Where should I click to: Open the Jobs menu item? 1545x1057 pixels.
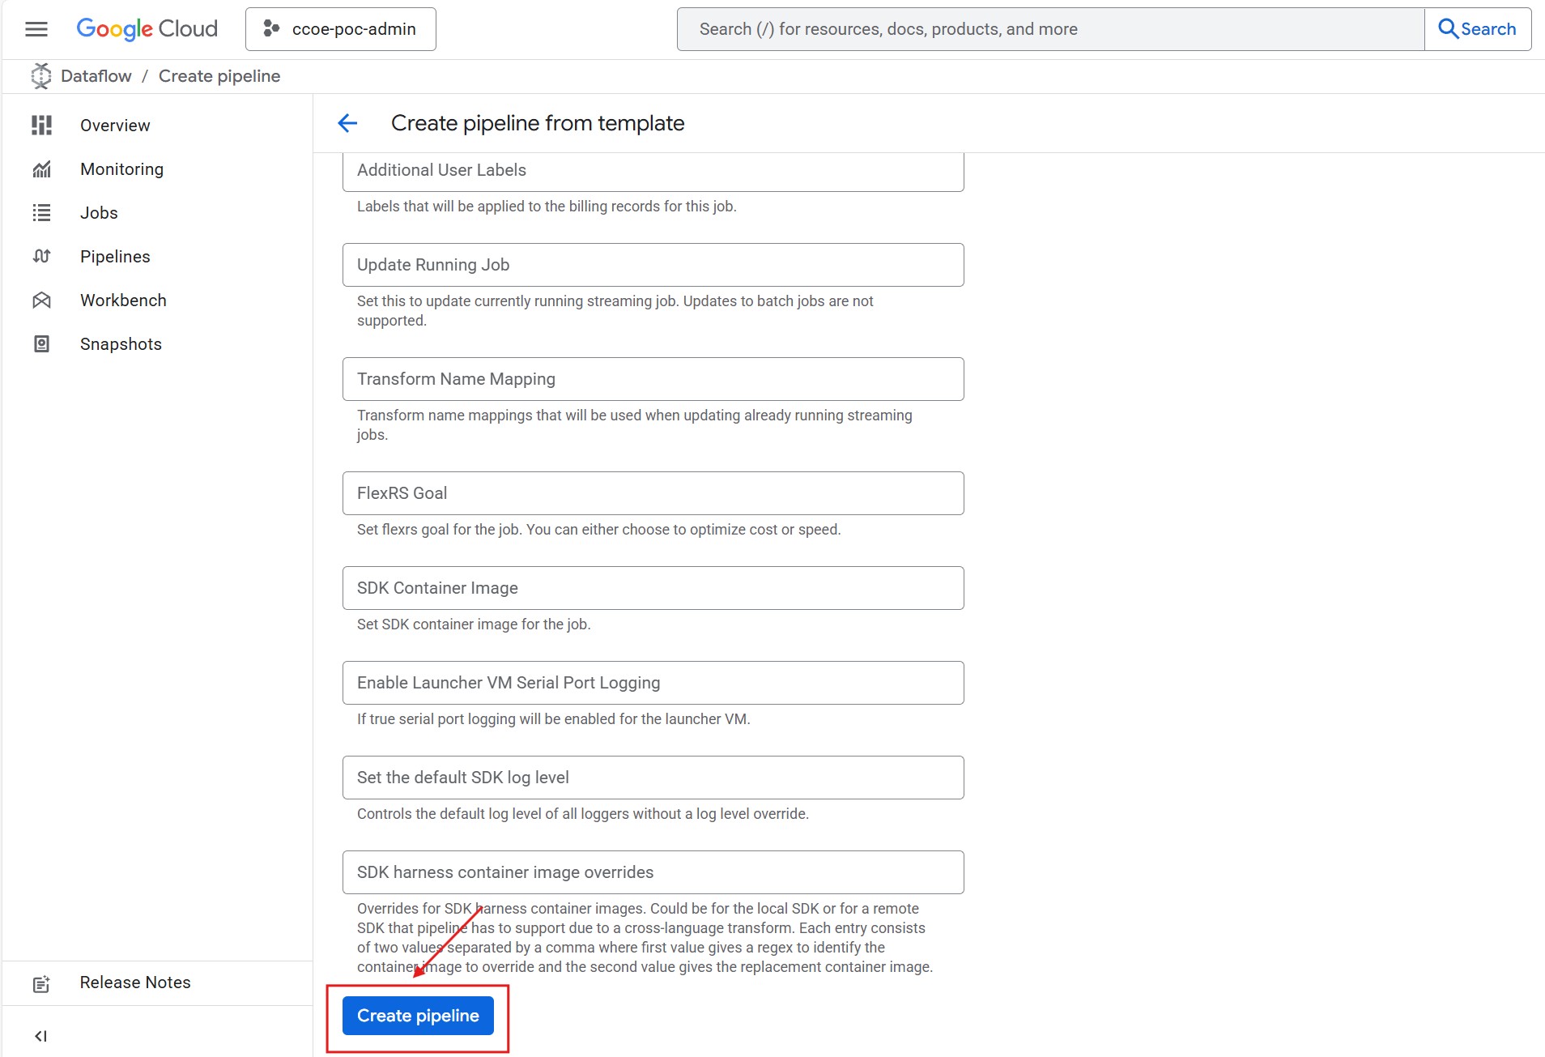[99, 213]
